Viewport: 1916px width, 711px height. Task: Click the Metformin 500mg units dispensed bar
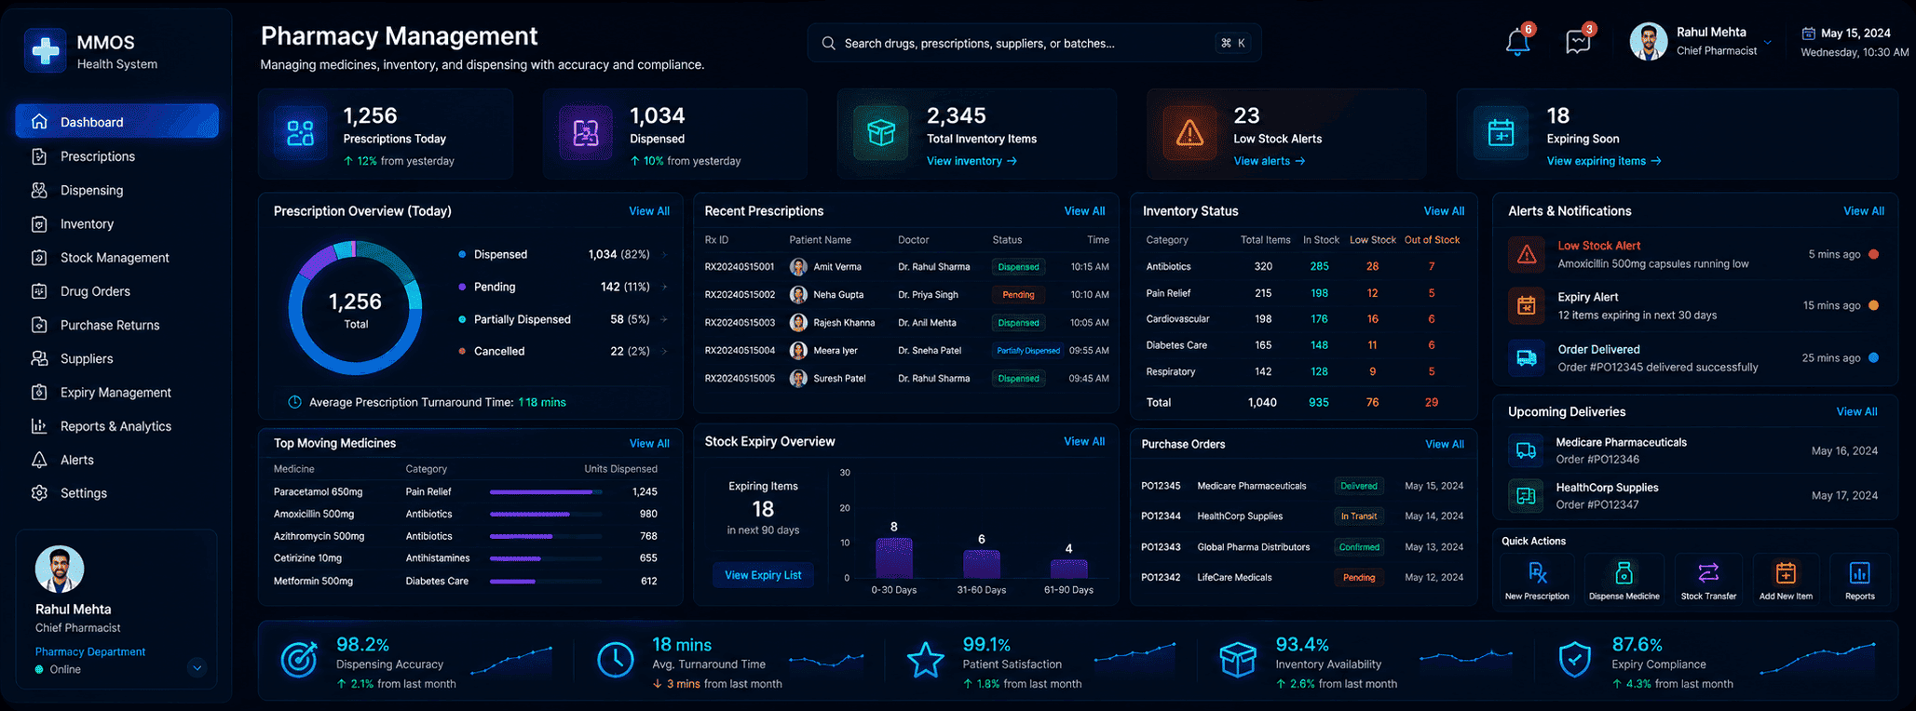tap(546, 581)
